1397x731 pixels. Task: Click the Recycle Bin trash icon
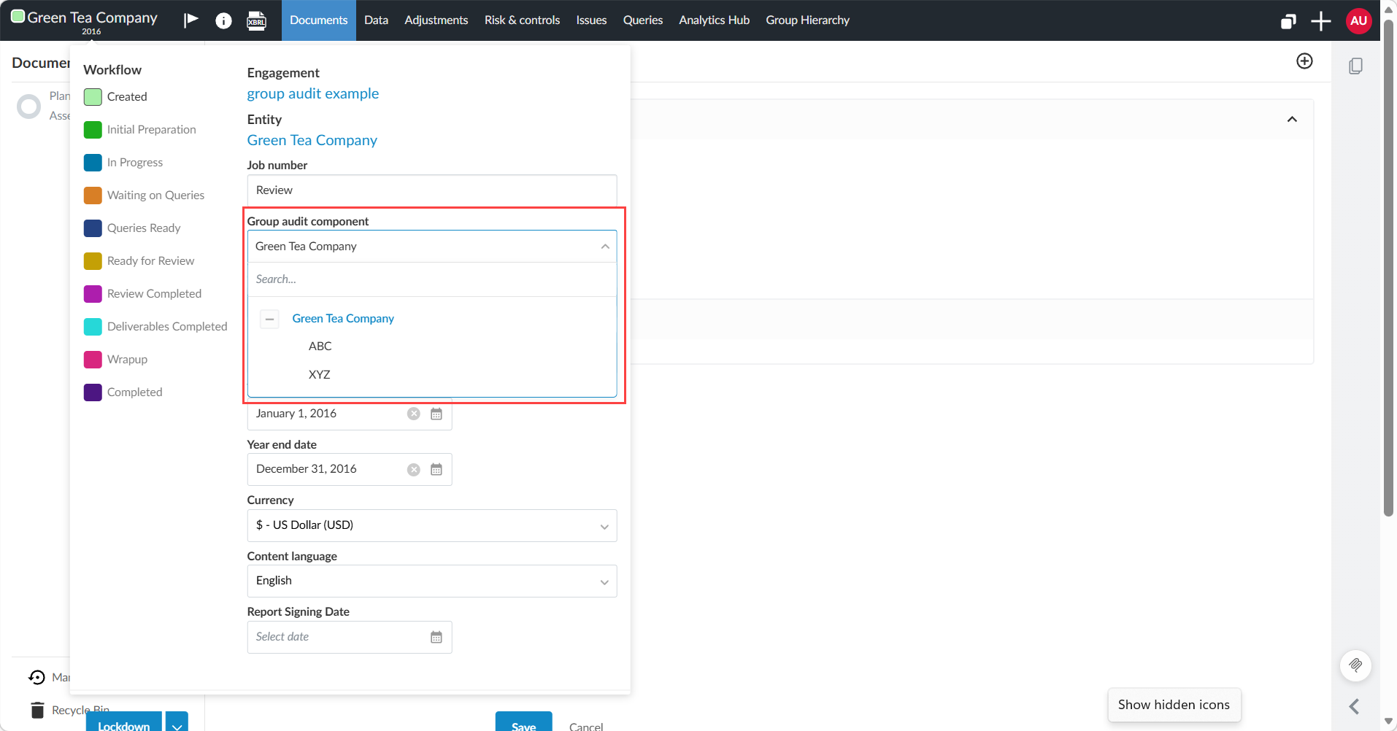tap(37, 710)
